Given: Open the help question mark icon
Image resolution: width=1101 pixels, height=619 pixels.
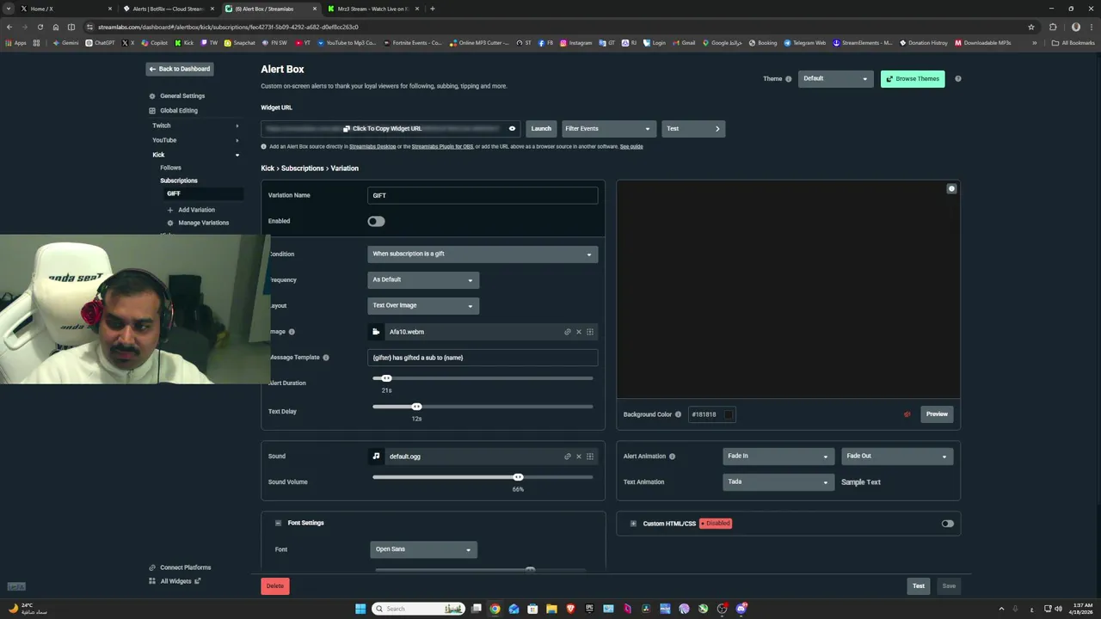Looking at the screenshot, I should point(957,79).
